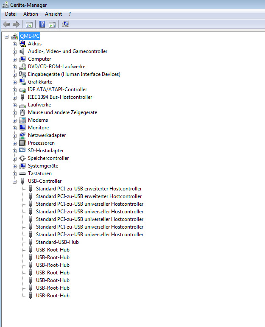Select the Modems label
Viewport: 265px width, 327px height.
point(38,120)
